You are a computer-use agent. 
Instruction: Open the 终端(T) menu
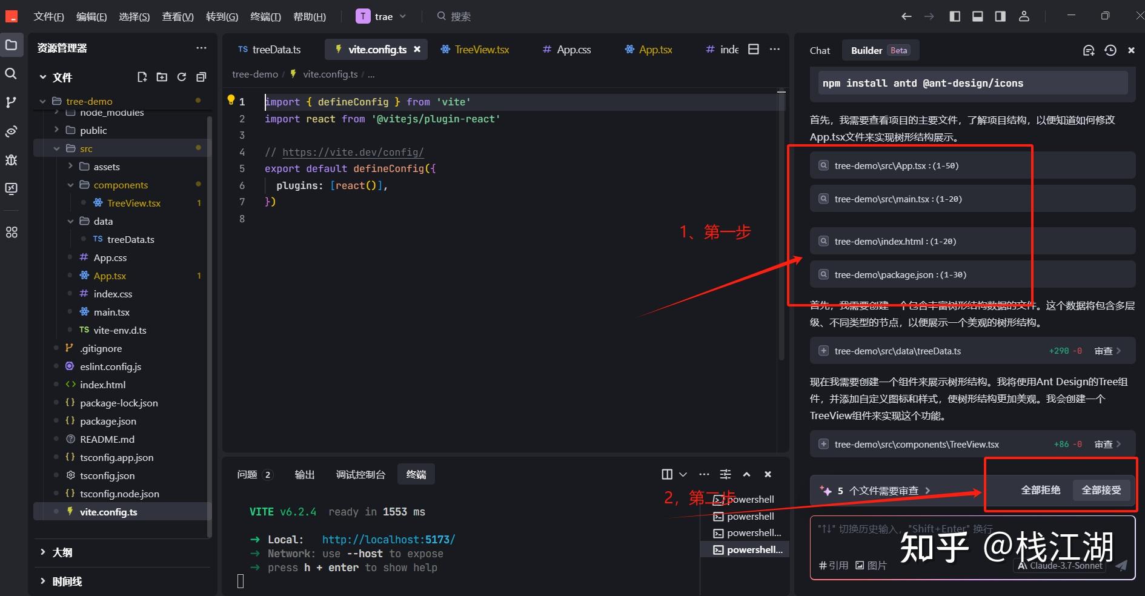pyautogui.click(x=265, y=16)
